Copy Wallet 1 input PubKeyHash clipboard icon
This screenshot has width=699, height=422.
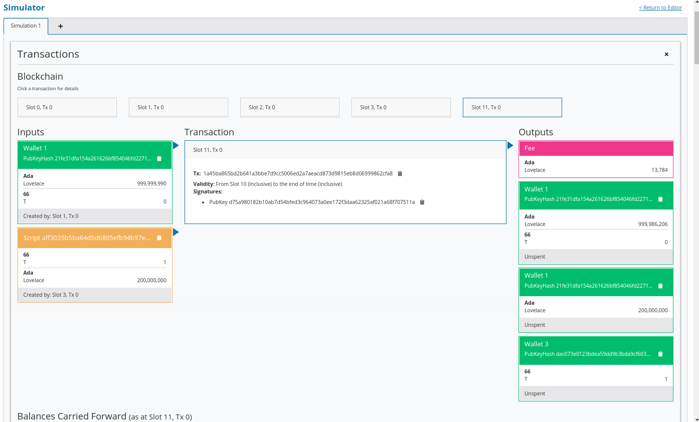(x=159, y=159)
